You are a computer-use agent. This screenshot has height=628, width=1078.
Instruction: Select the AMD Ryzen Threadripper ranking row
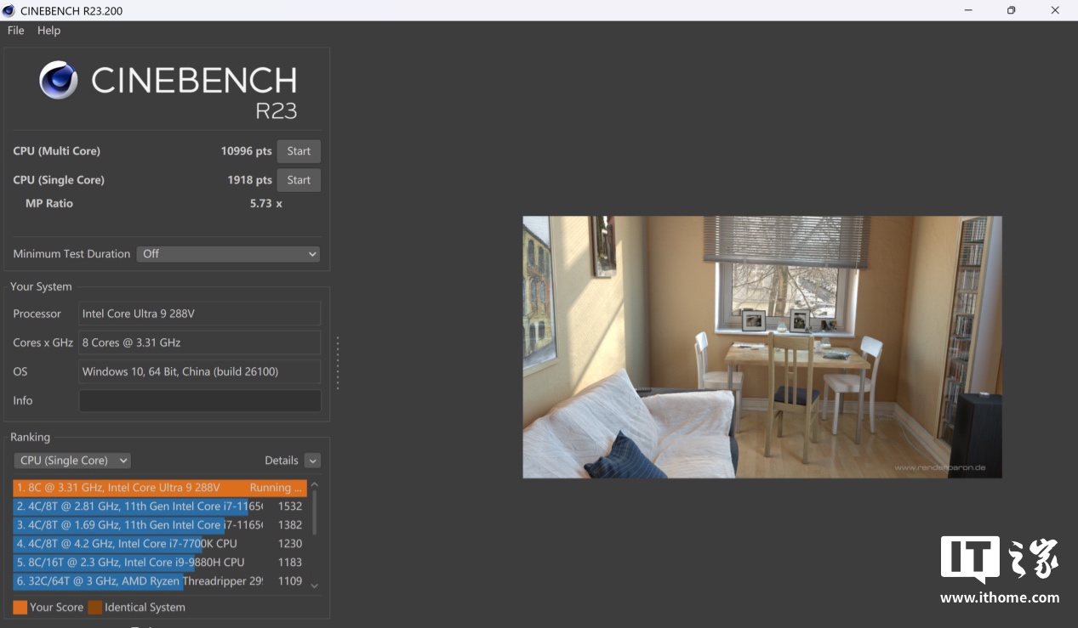pos(159,581)
